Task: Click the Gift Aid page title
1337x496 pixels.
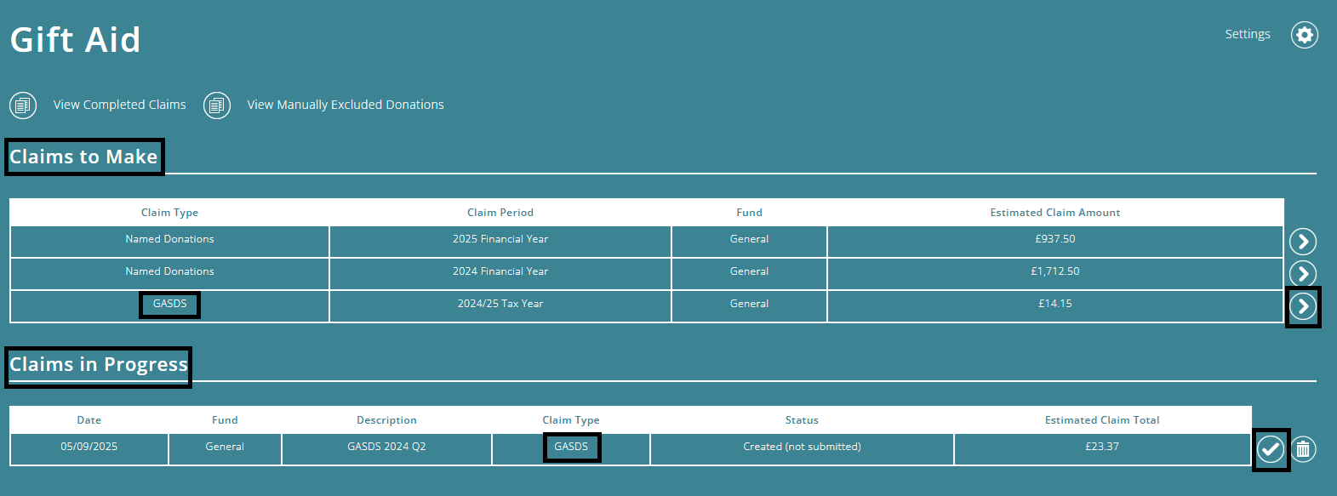Action: point(75,40)
